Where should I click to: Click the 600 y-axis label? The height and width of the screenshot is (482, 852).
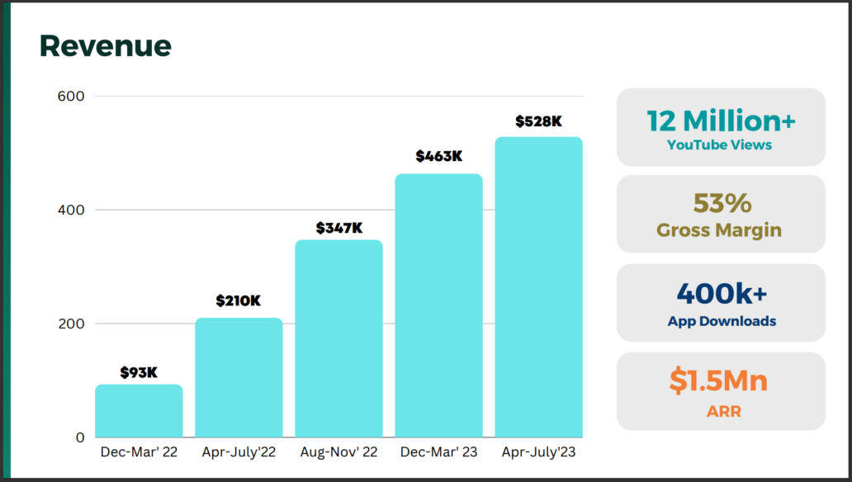(x=71, y=97)
